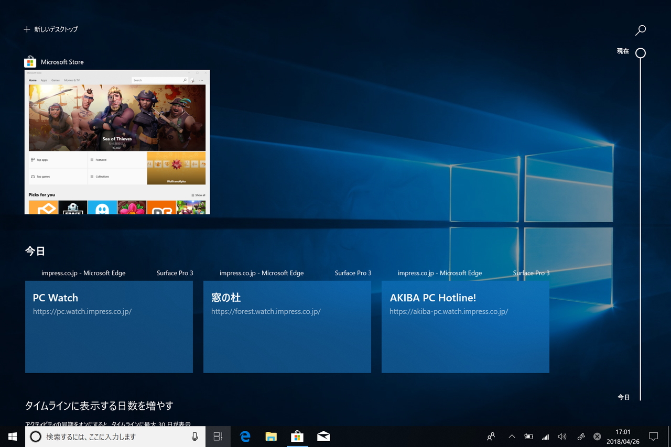The height and width of the screenshot is (447, 671).
Task: Open the timeline search magnifier
Action: tap(640, 30)
